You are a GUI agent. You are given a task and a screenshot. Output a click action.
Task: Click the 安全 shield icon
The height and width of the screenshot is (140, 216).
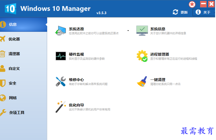pyautogui.click(x=3, y=83)
